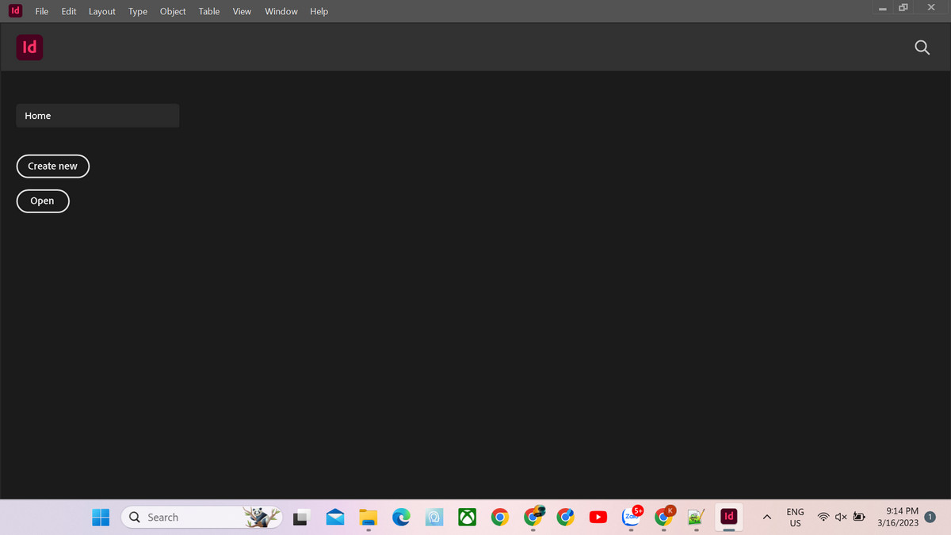Open the Window menu
This screenshot has width=951, height=535.
point(281,11)
